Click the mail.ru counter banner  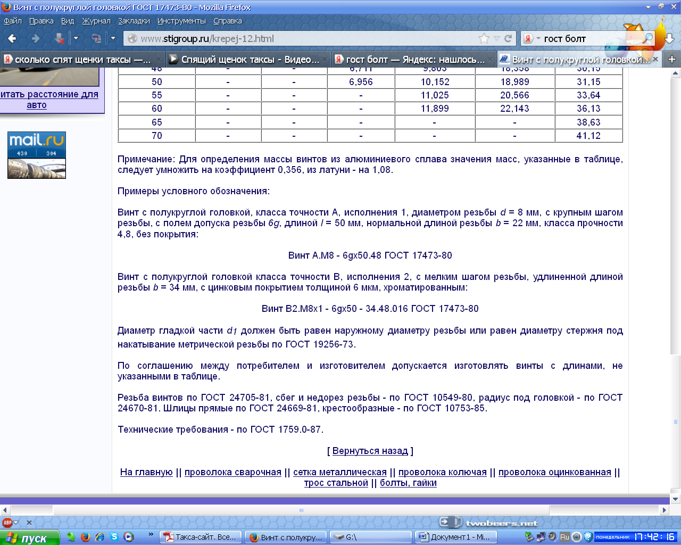point(37,155)
